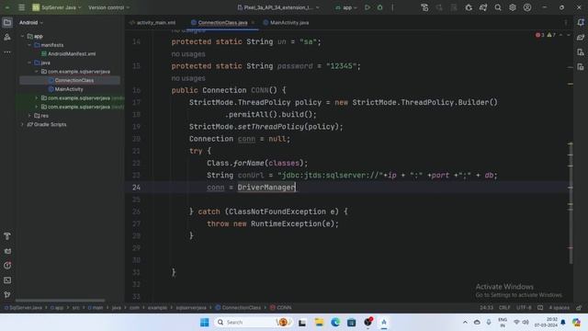Open the fourth right-sidebar tool window icon

pyautogui.click(x=581, y=67)
